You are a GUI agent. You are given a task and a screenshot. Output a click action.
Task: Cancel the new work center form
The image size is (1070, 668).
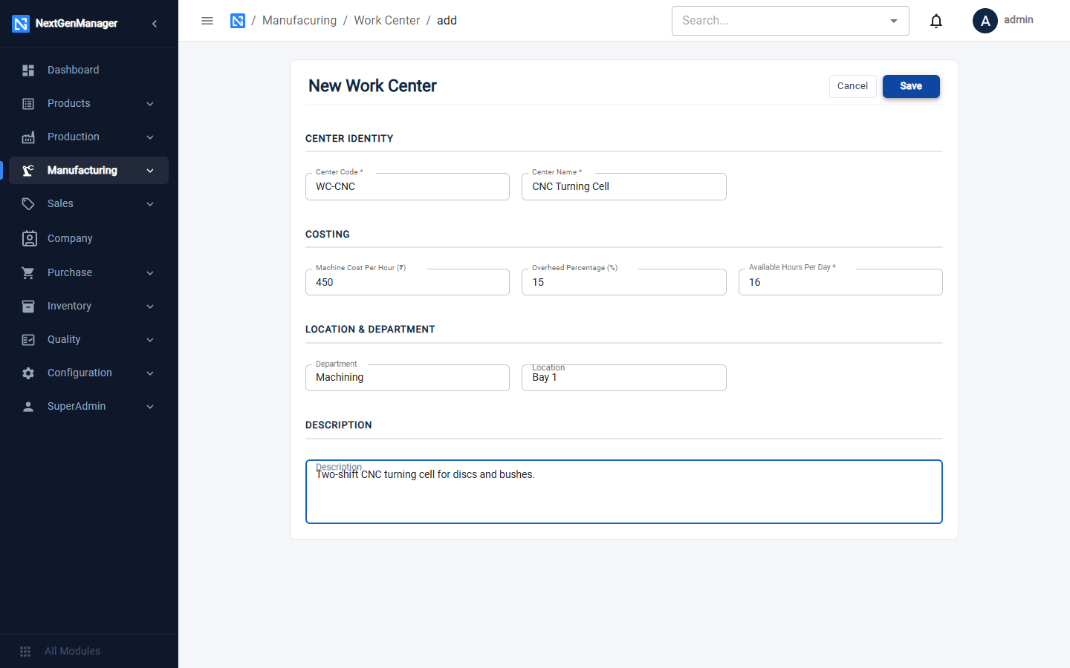852,86
